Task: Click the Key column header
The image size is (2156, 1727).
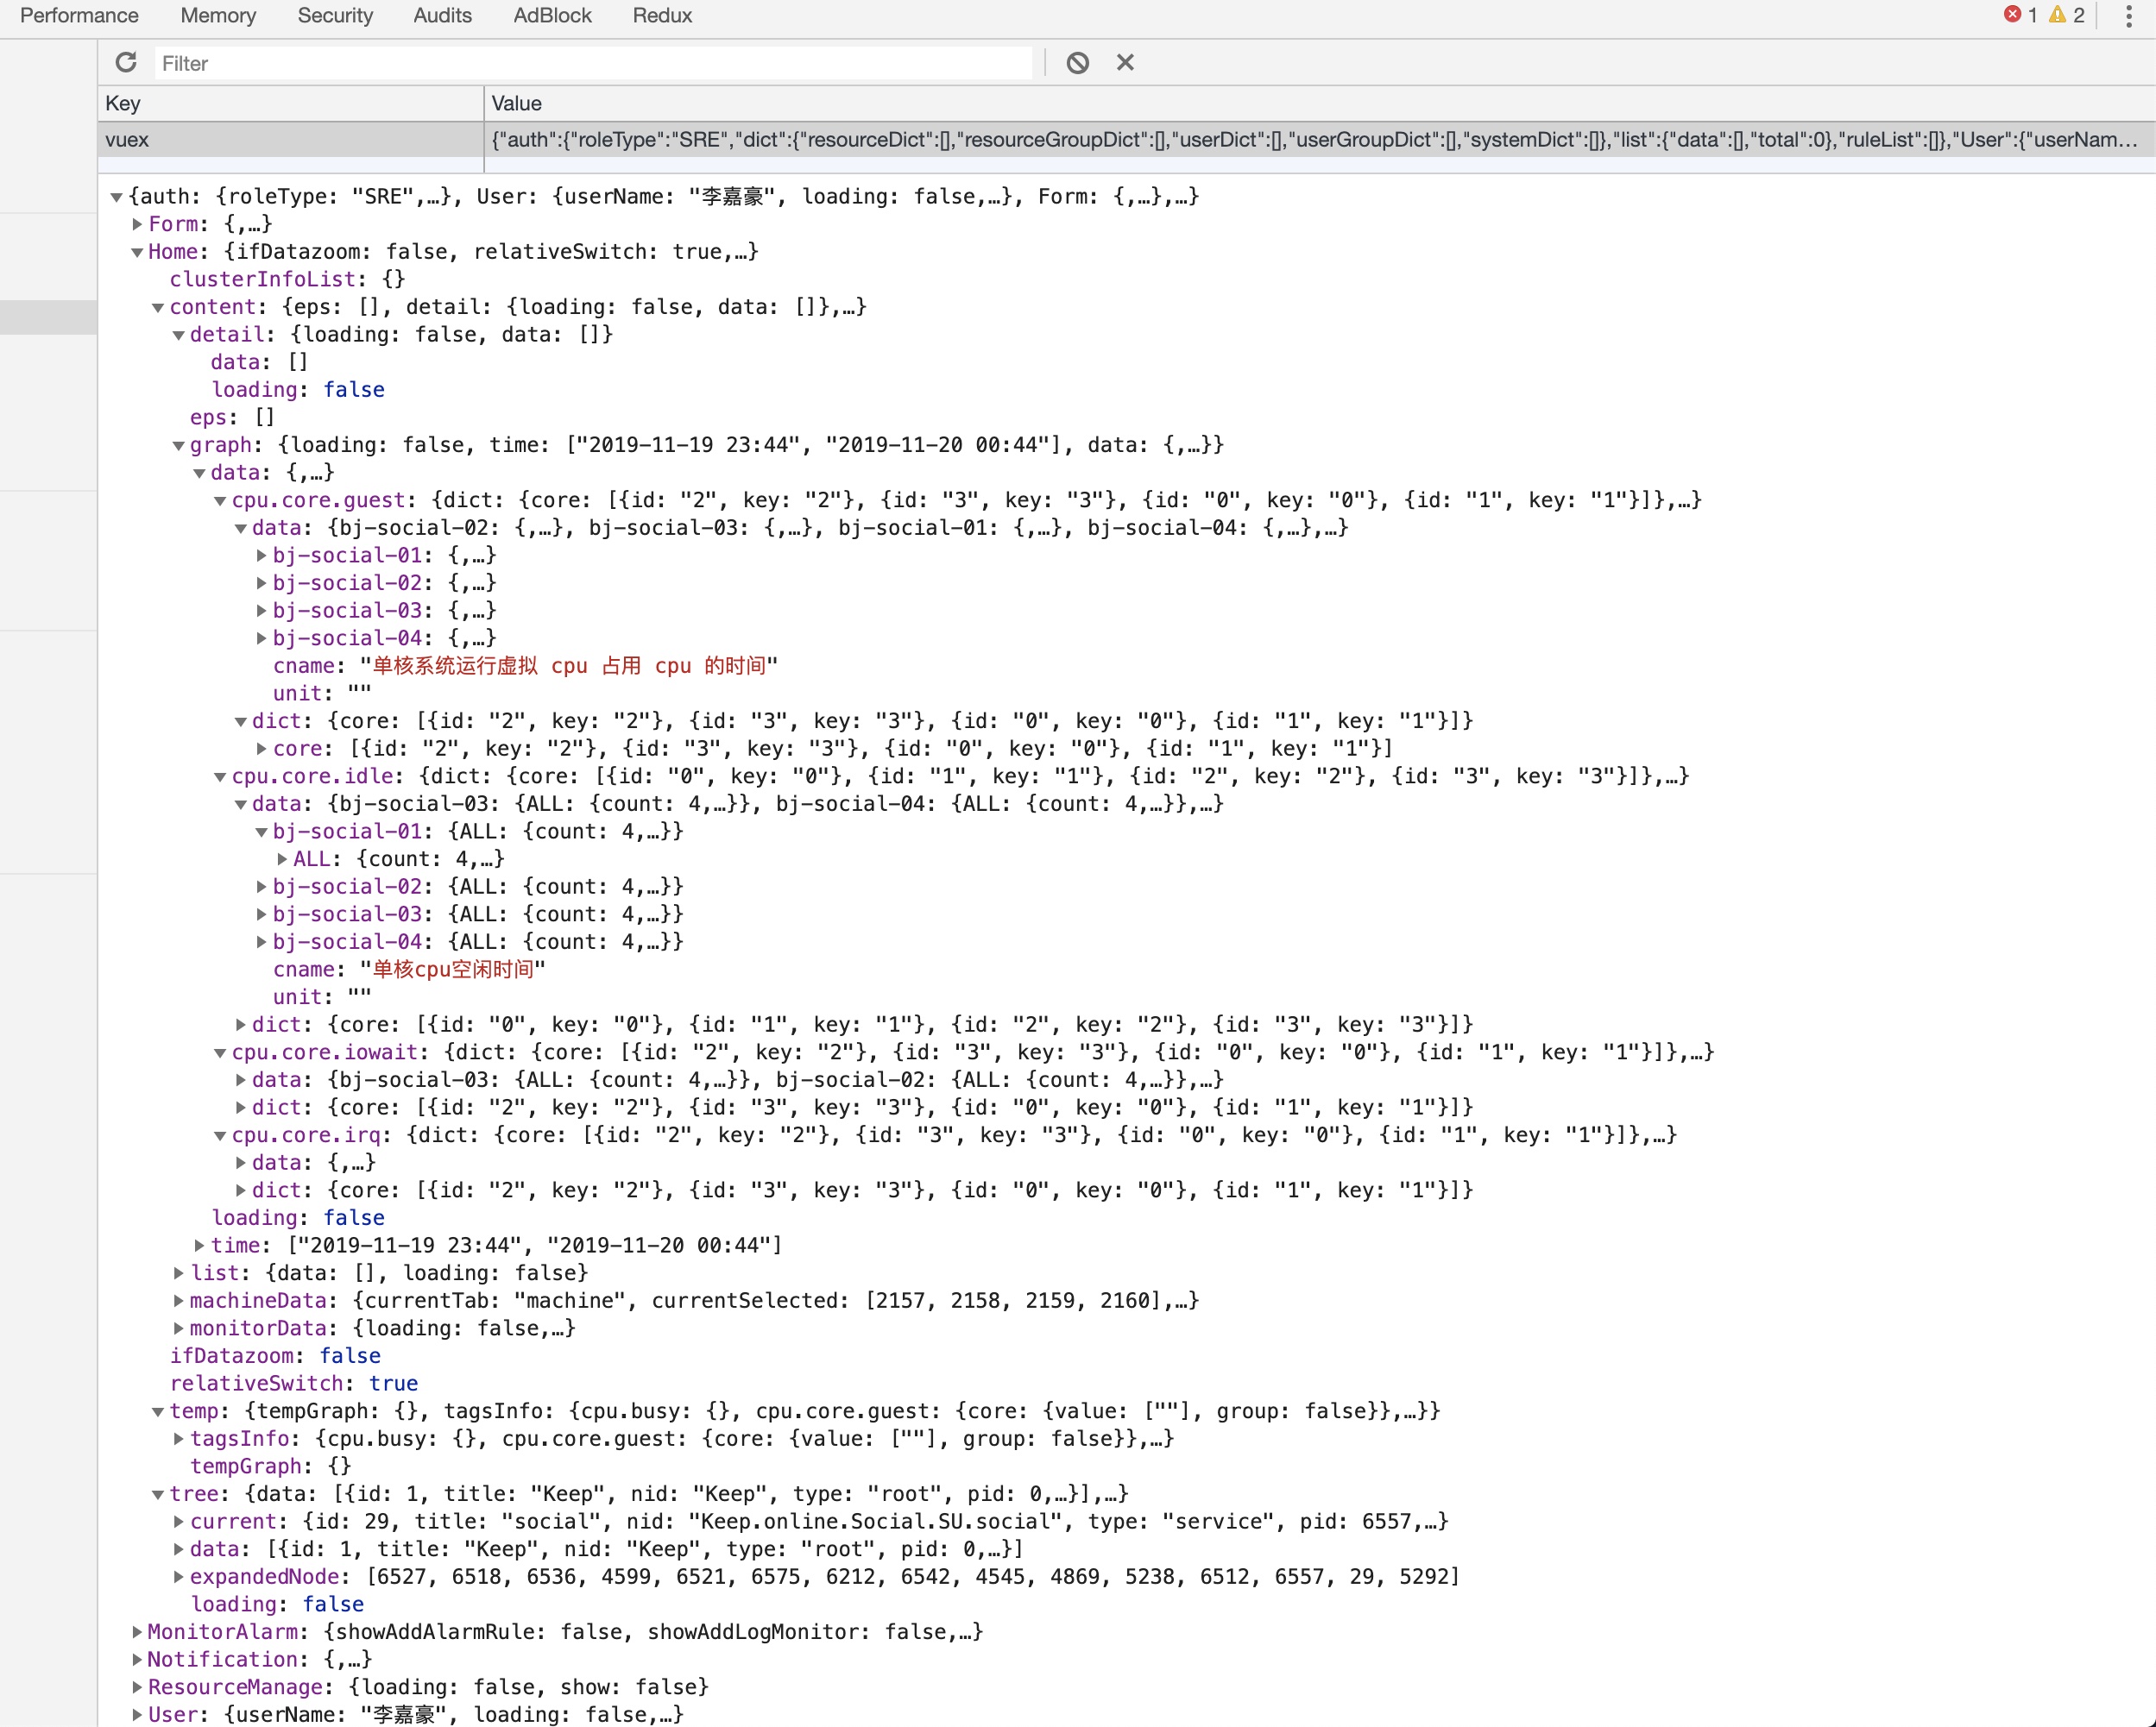Action: 290,104
